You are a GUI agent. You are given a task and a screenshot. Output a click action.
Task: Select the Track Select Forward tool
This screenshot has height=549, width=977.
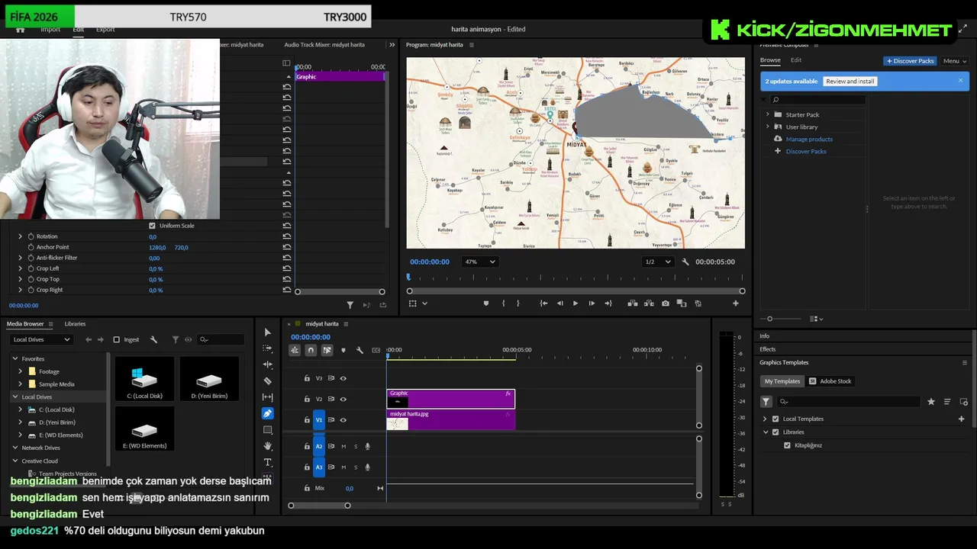coord(267,348)
